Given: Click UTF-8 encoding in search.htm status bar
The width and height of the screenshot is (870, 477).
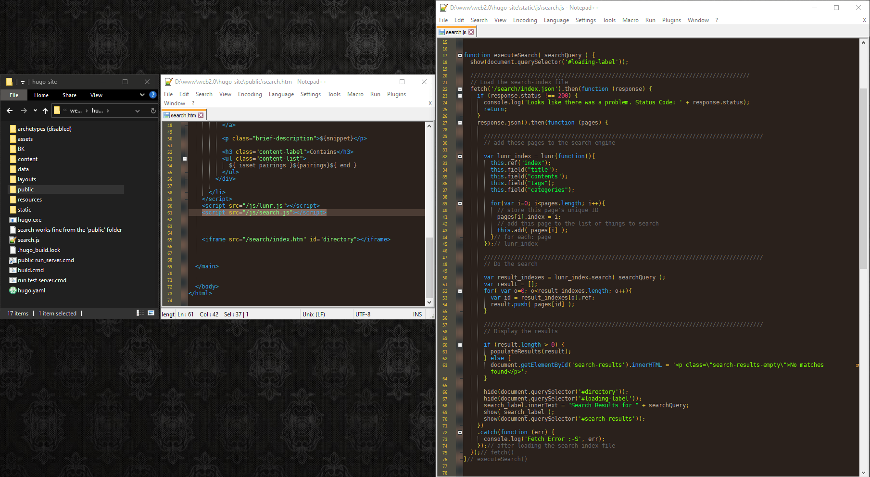Looking at the screenshot, I should click(x=363, y=314).
